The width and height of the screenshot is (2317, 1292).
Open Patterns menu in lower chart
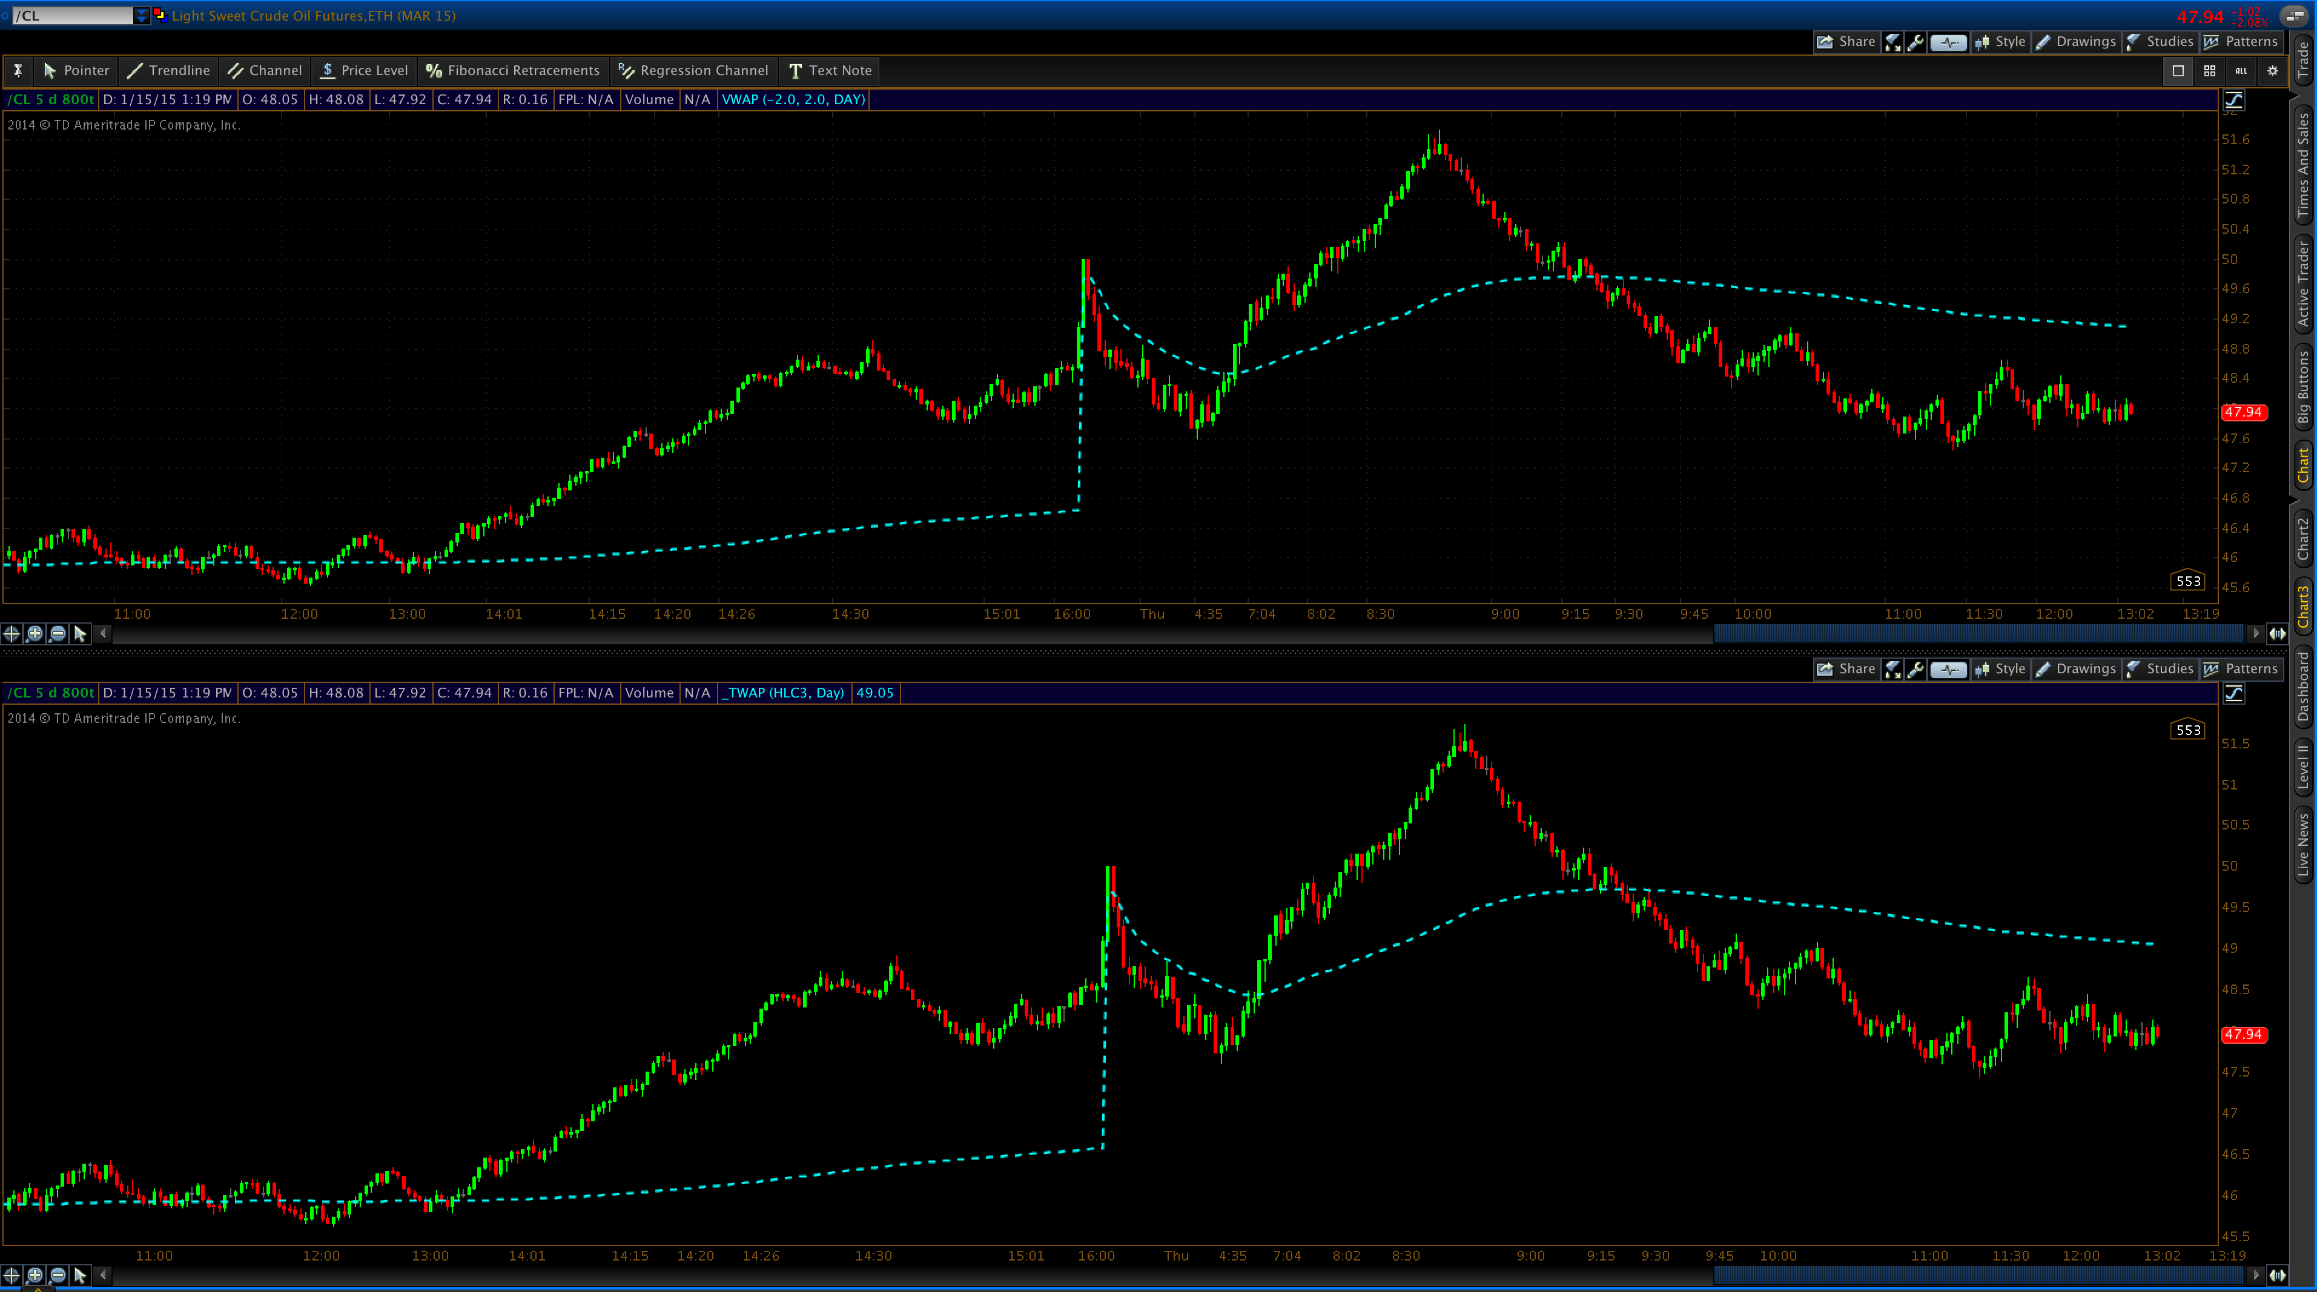(2241, 669)
